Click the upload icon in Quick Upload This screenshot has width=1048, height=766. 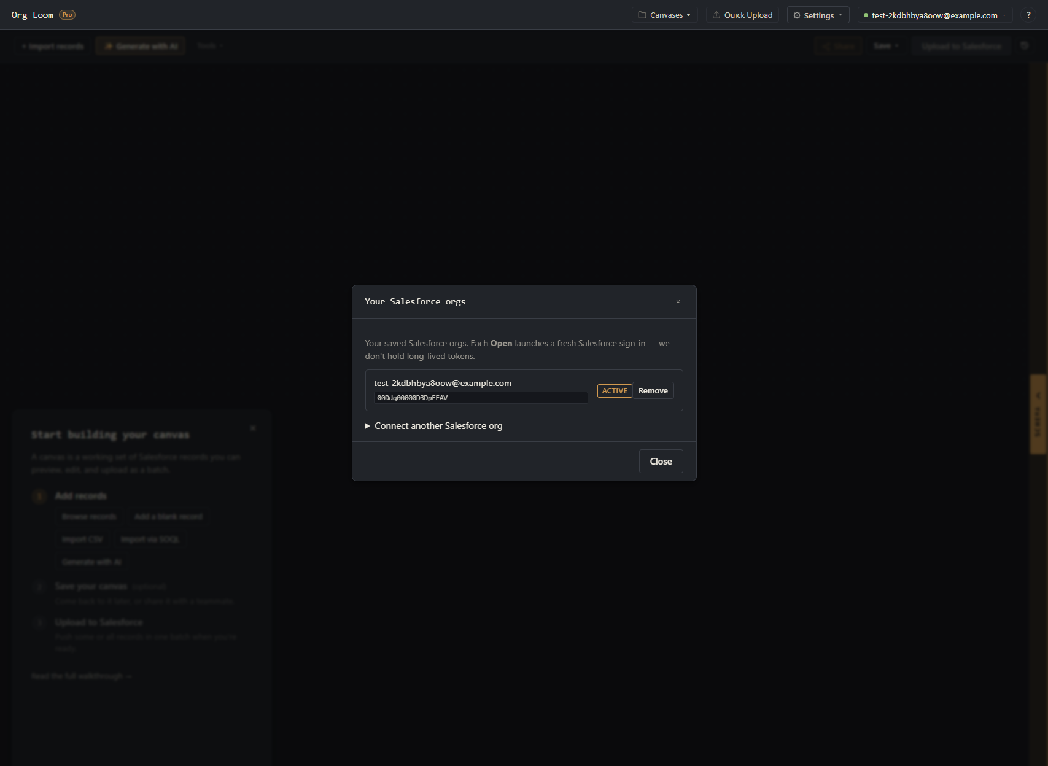716,15
